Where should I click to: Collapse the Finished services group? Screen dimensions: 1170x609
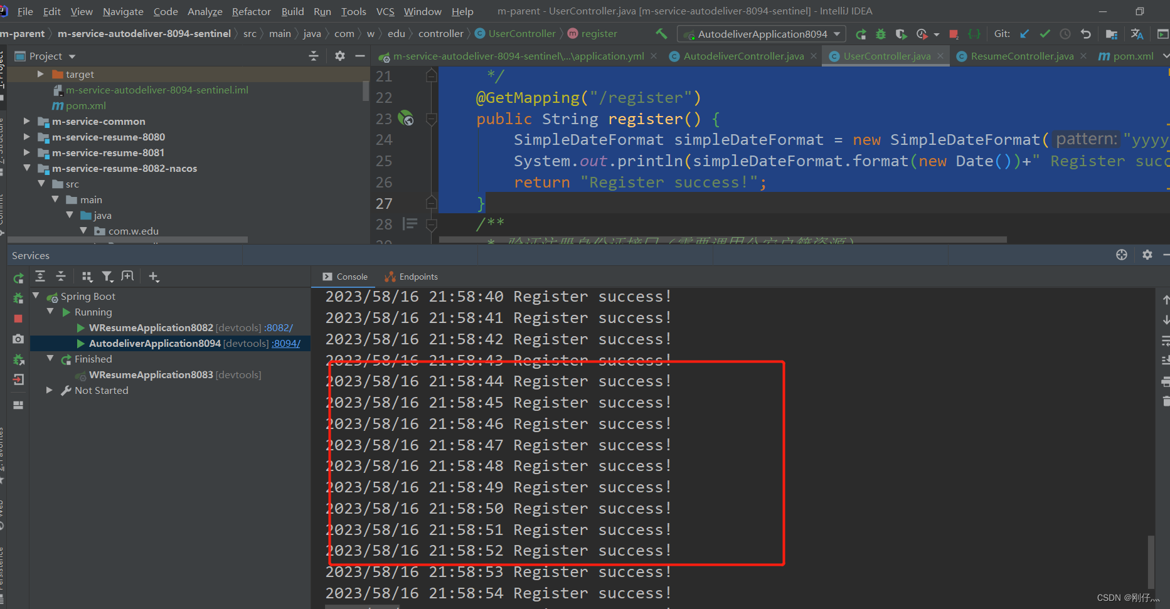pos(50,359)
